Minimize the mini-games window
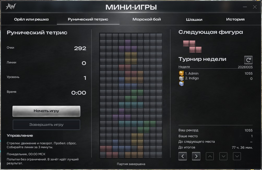 click(245, 7)
